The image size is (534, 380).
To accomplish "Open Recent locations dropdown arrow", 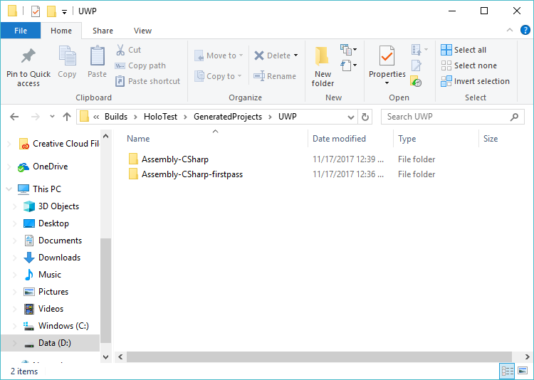I will pos(52,117).
